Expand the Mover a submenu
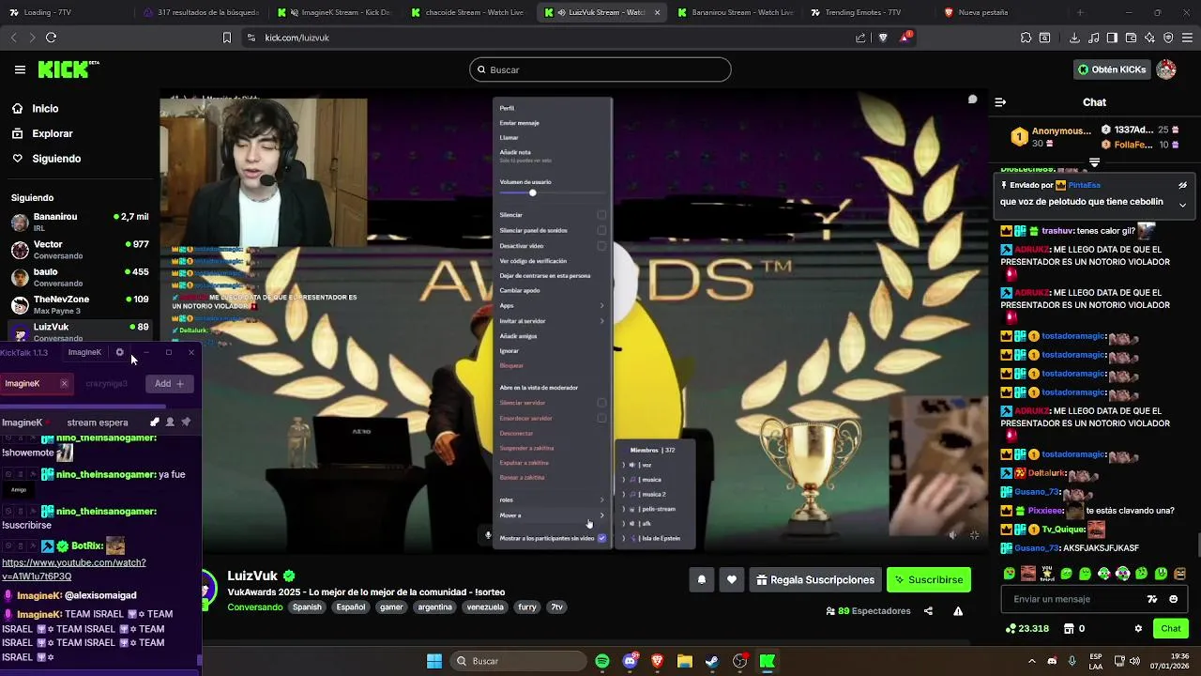 [553, 515]
